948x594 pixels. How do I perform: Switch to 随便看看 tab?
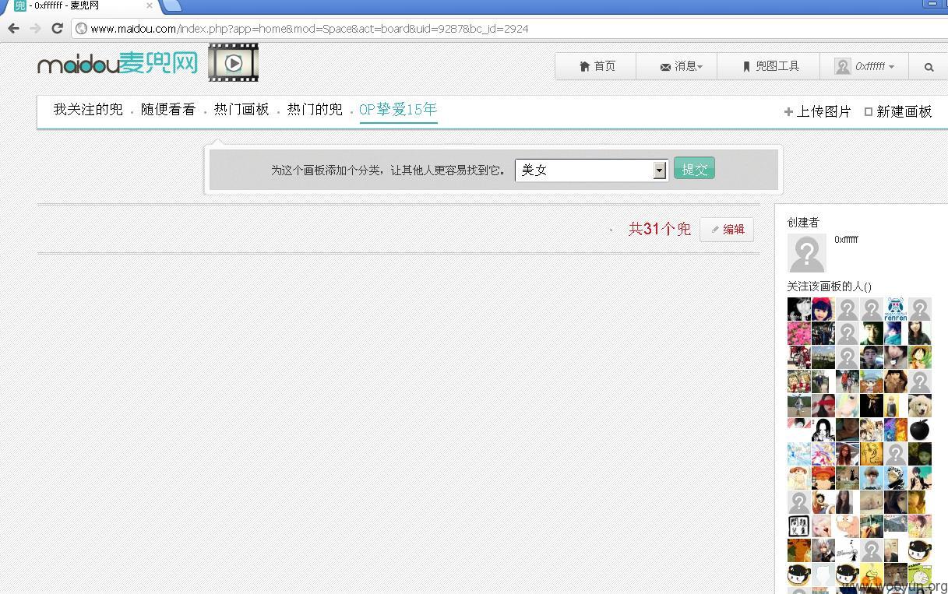pyautogui.click(x=168, y=110)
